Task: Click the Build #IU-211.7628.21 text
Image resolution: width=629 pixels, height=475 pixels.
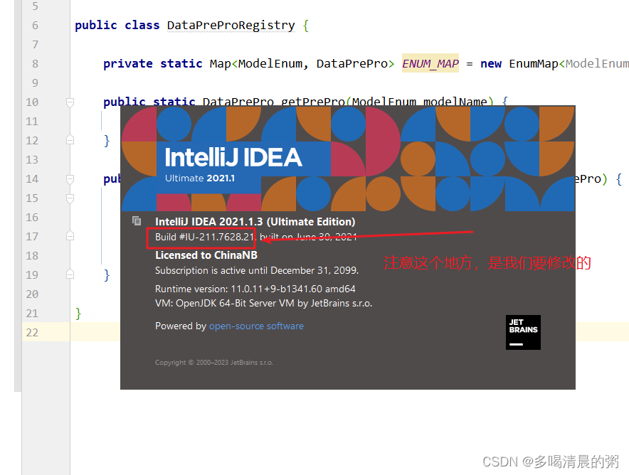Action: pos(205,237)
